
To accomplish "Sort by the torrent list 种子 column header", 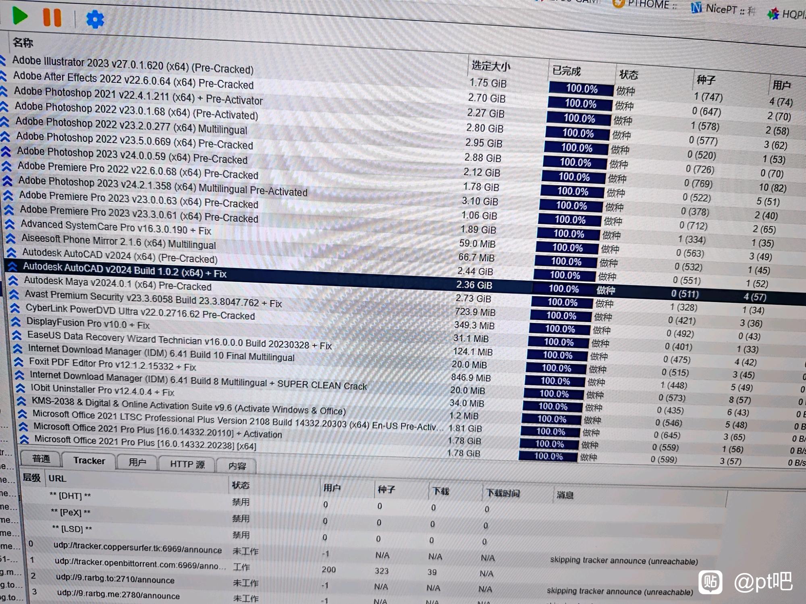I will [x=706, y=80].
